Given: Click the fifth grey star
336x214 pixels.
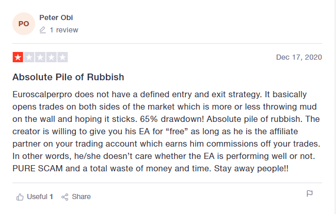Looking at the screenshot, I should pos(62,57).
